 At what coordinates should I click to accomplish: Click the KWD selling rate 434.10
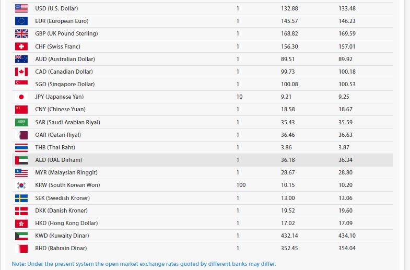347,236
